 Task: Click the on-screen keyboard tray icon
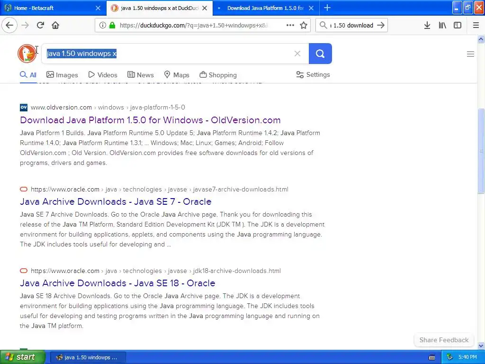click(x=432, y=357)
